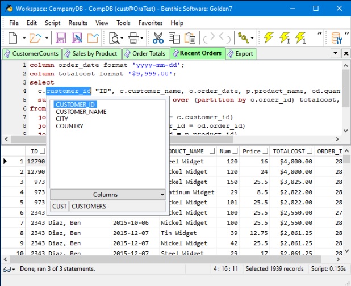The height and width of the screenshot is (286, 351).
Task: Open the Results menu
Action: (x=78, y=23)
